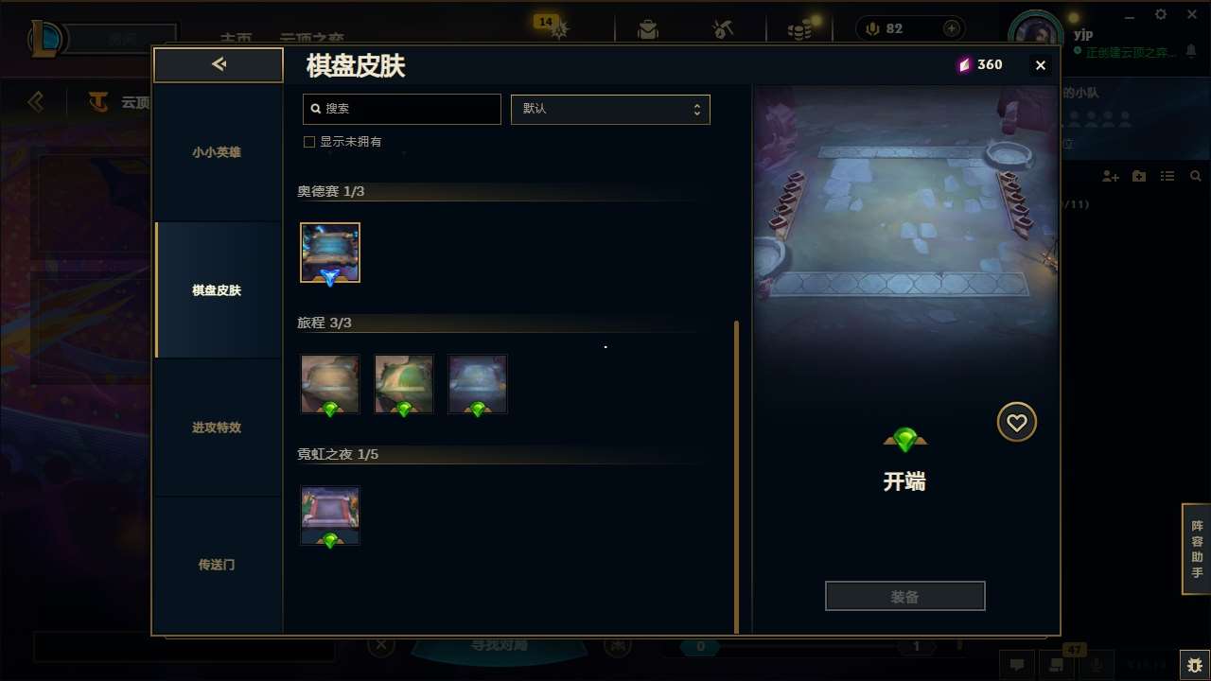Viewport: 1211px width, 681px height.
Task: Enable 显示未拥有 checkbox
Action: (308, 142)
